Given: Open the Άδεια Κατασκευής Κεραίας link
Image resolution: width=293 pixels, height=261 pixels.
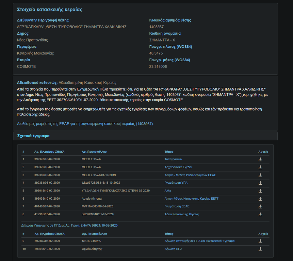Looking at the screenshot, I should point(182,214).
